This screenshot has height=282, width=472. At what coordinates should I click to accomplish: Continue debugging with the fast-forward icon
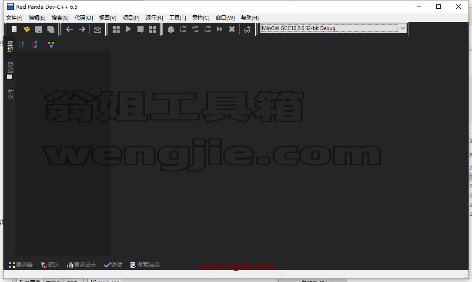pos(219,29)
